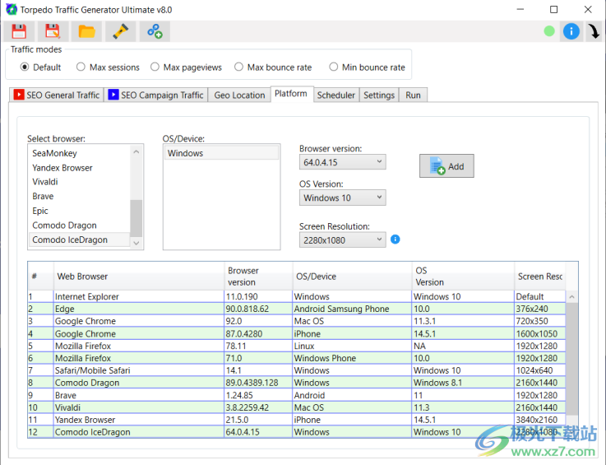
Task: Select the Platform tab
Action: [291, 94]
